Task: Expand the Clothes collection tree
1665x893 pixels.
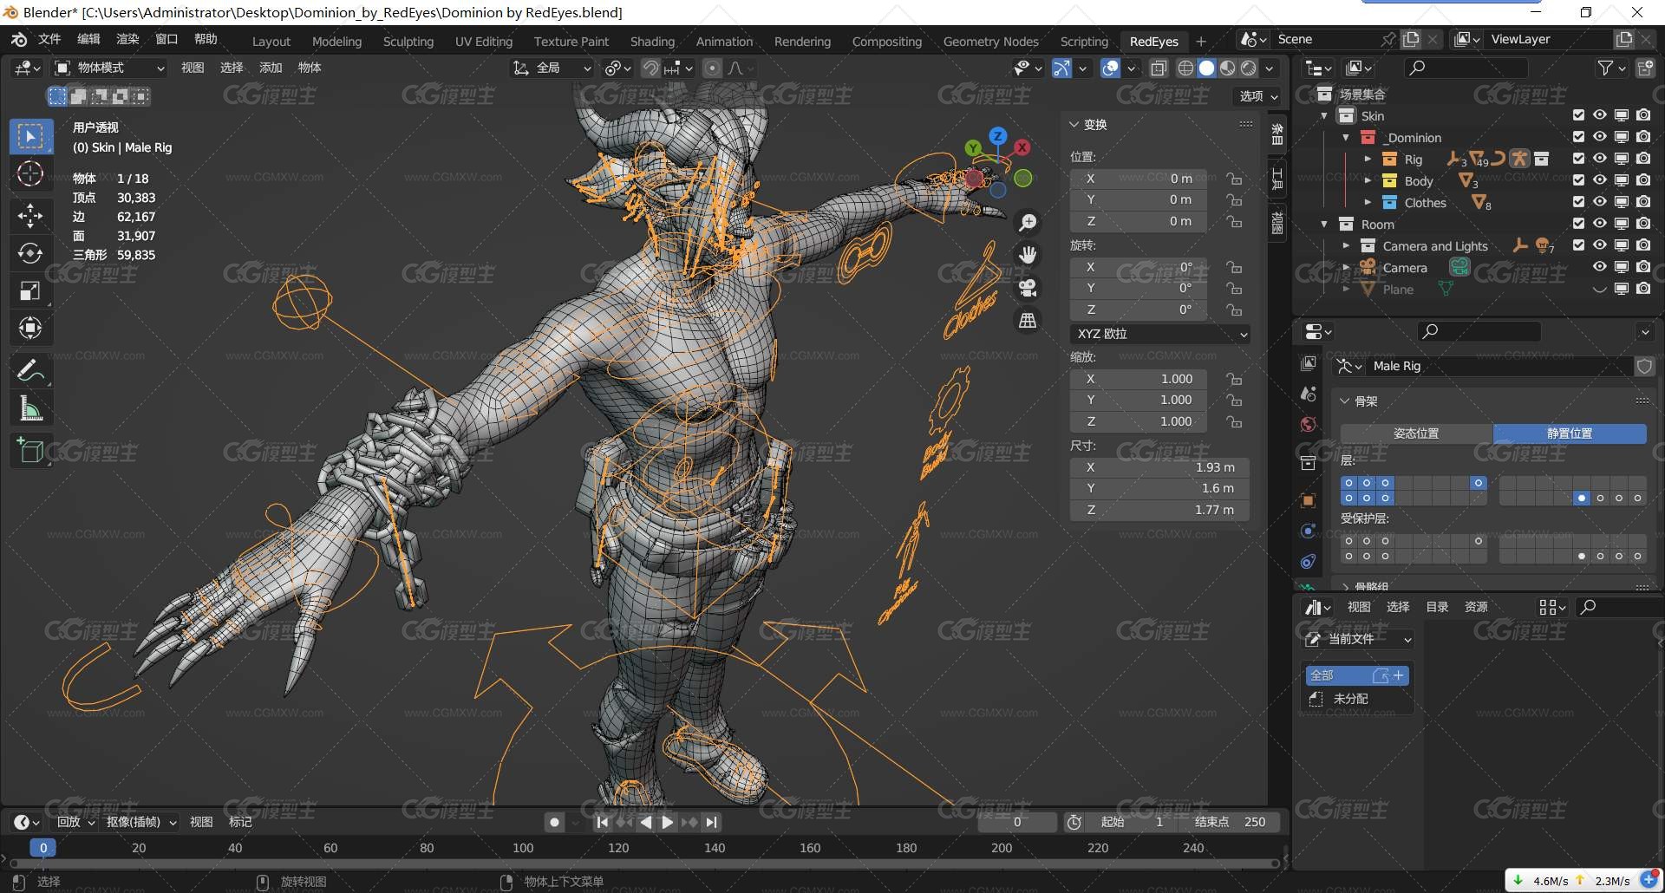Action: click(x=1368, y=202)
